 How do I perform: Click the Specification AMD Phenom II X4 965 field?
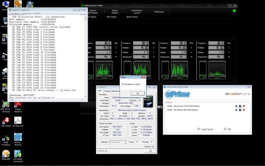(x=132, y=110)
